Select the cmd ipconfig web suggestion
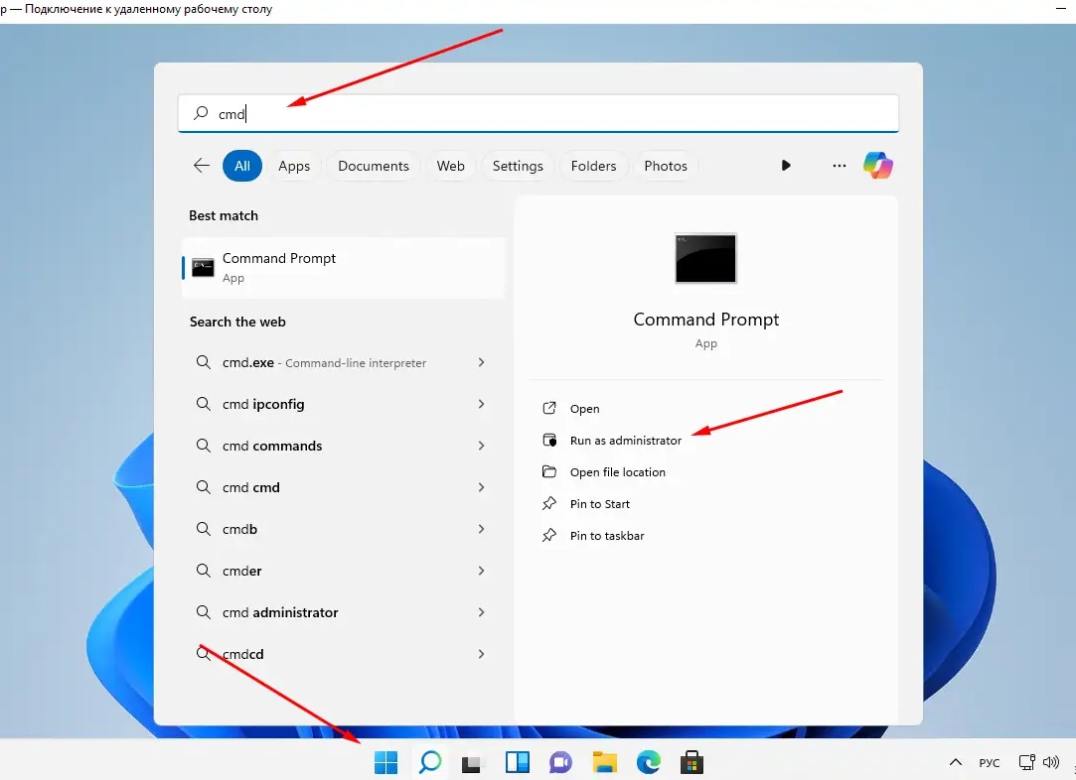 [341, 405]
